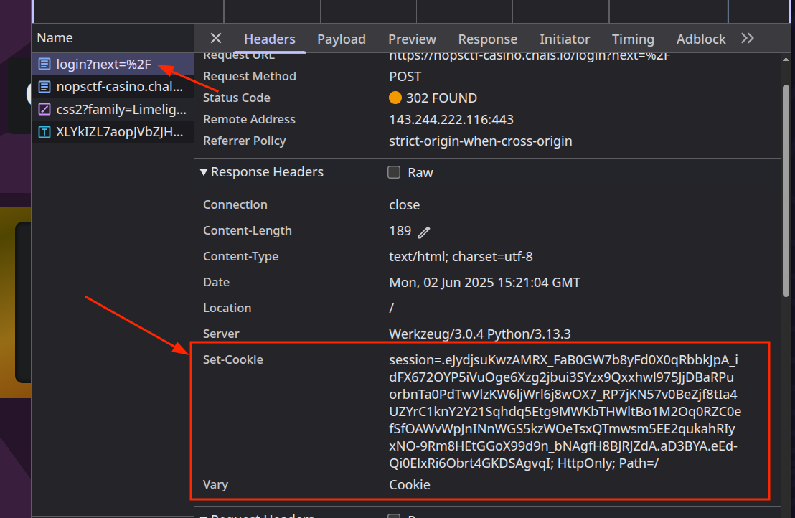The width and height of the screenshot is (795, 518).
Task: Click the document icon beside login?next=%2F
Action: pyautogui.click(x=44, y=65)
